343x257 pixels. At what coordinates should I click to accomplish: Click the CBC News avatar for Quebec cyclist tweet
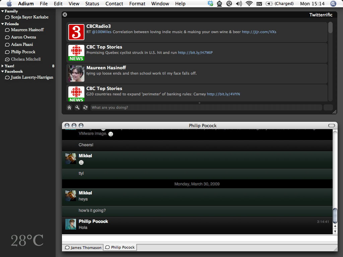(76, 53)
